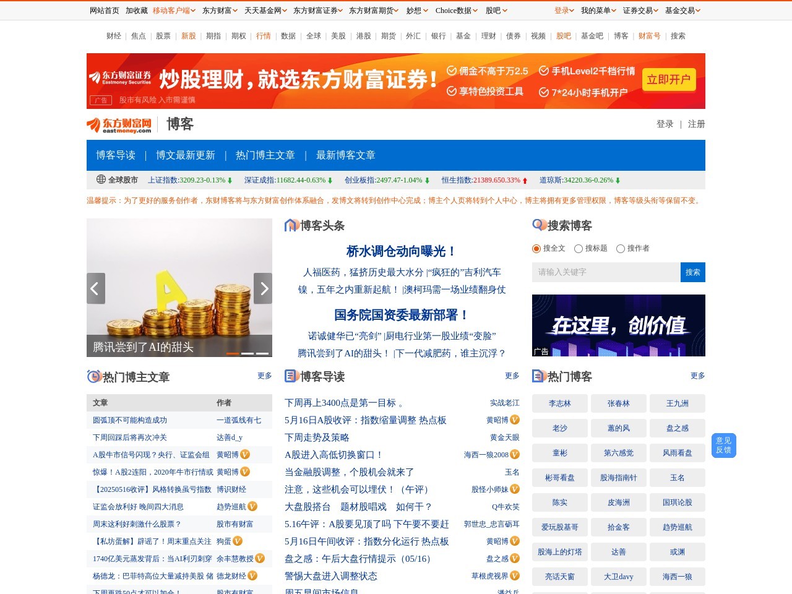Image resolution: width=792 pixels, height=594 pixels.
Task: Select the second carousel indicator dash
Action: [247, 353]
